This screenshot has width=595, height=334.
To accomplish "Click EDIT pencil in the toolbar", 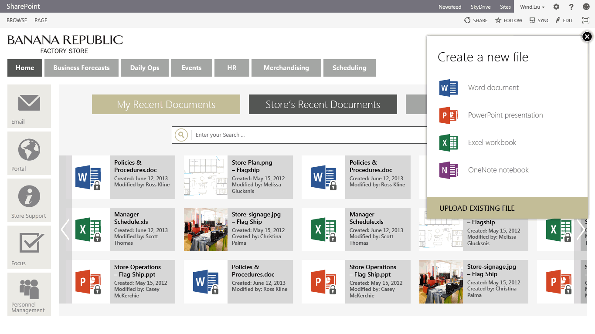I will [564, 20].
